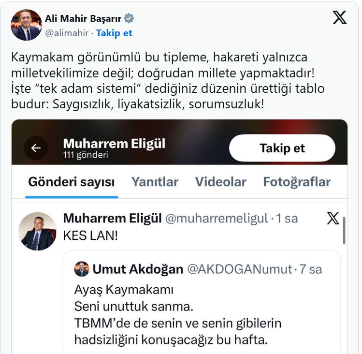362x354 pixels.
Task: Click Umut Akdoğan's small avatar
Action: (82, 269)
